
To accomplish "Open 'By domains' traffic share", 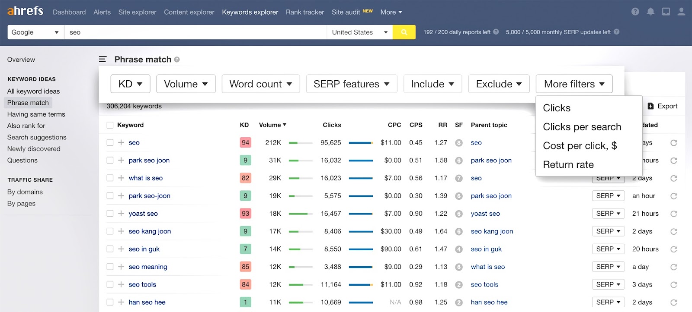I will [x=25, y=192].
